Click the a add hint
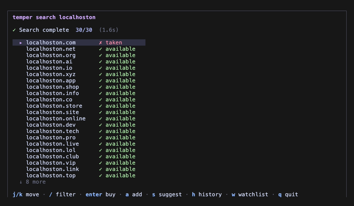The image size is (354, 206). click(134, 195)
